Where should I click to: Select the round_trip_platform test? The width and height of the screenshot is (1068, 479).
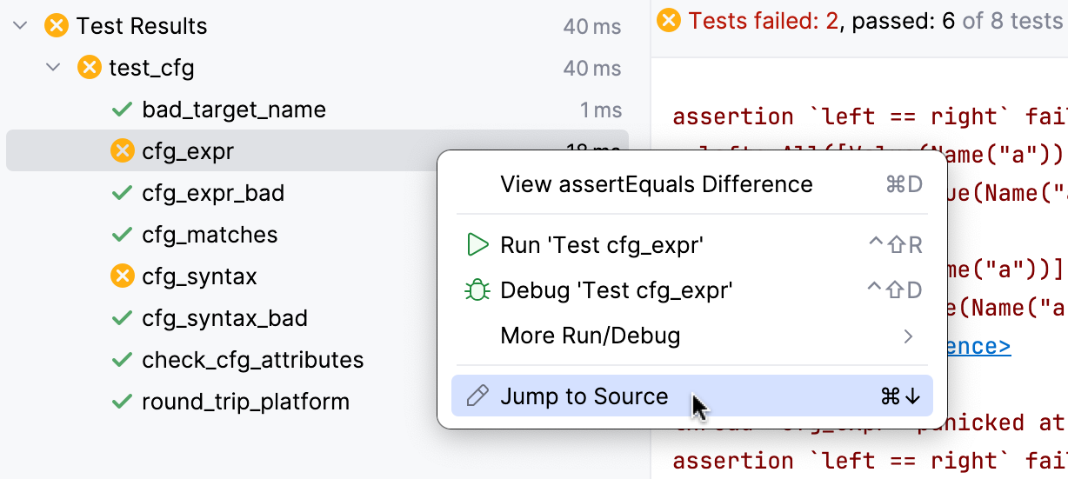tap(245, 402)
